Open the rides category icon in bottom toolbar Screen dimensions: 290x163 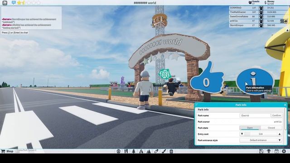click(x=119, y=151)
